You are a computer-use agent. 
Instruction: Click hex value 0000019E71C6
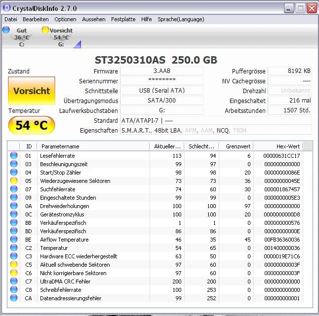coord(282,256)
